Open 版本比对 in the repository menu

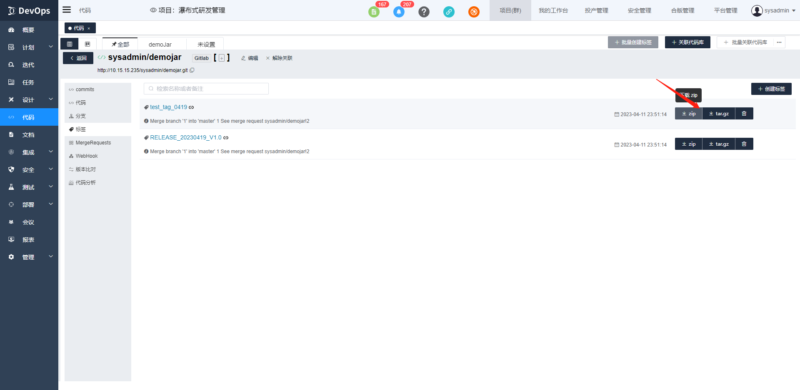[98, 169]
